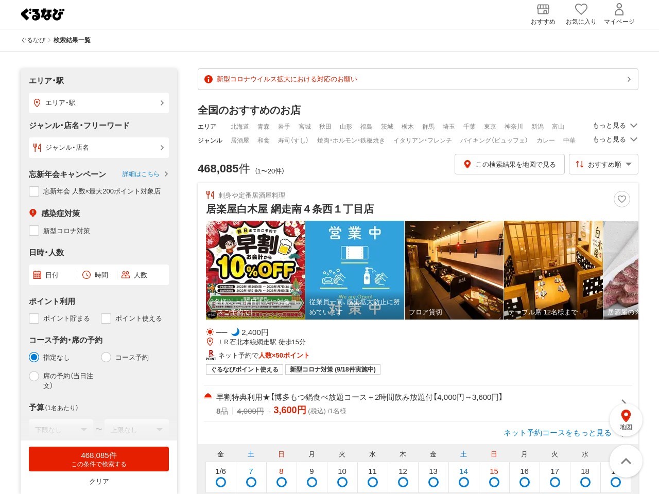The width and height of the screenshot is (659, 494).
Task: Expand エリア もっと見る
Action: coord(615,126)
